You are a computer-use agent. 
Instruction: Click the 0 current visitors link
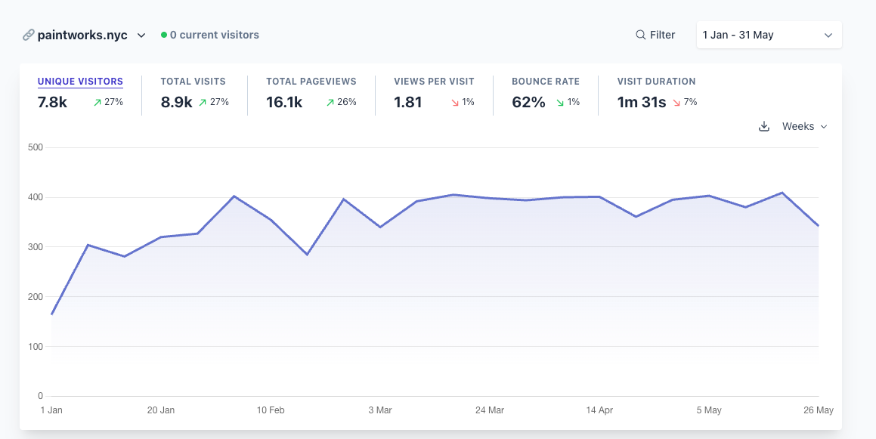pos(215,35)
